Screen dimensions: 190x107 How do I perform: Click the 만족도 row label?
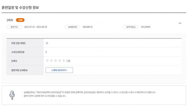click(14, 61)
